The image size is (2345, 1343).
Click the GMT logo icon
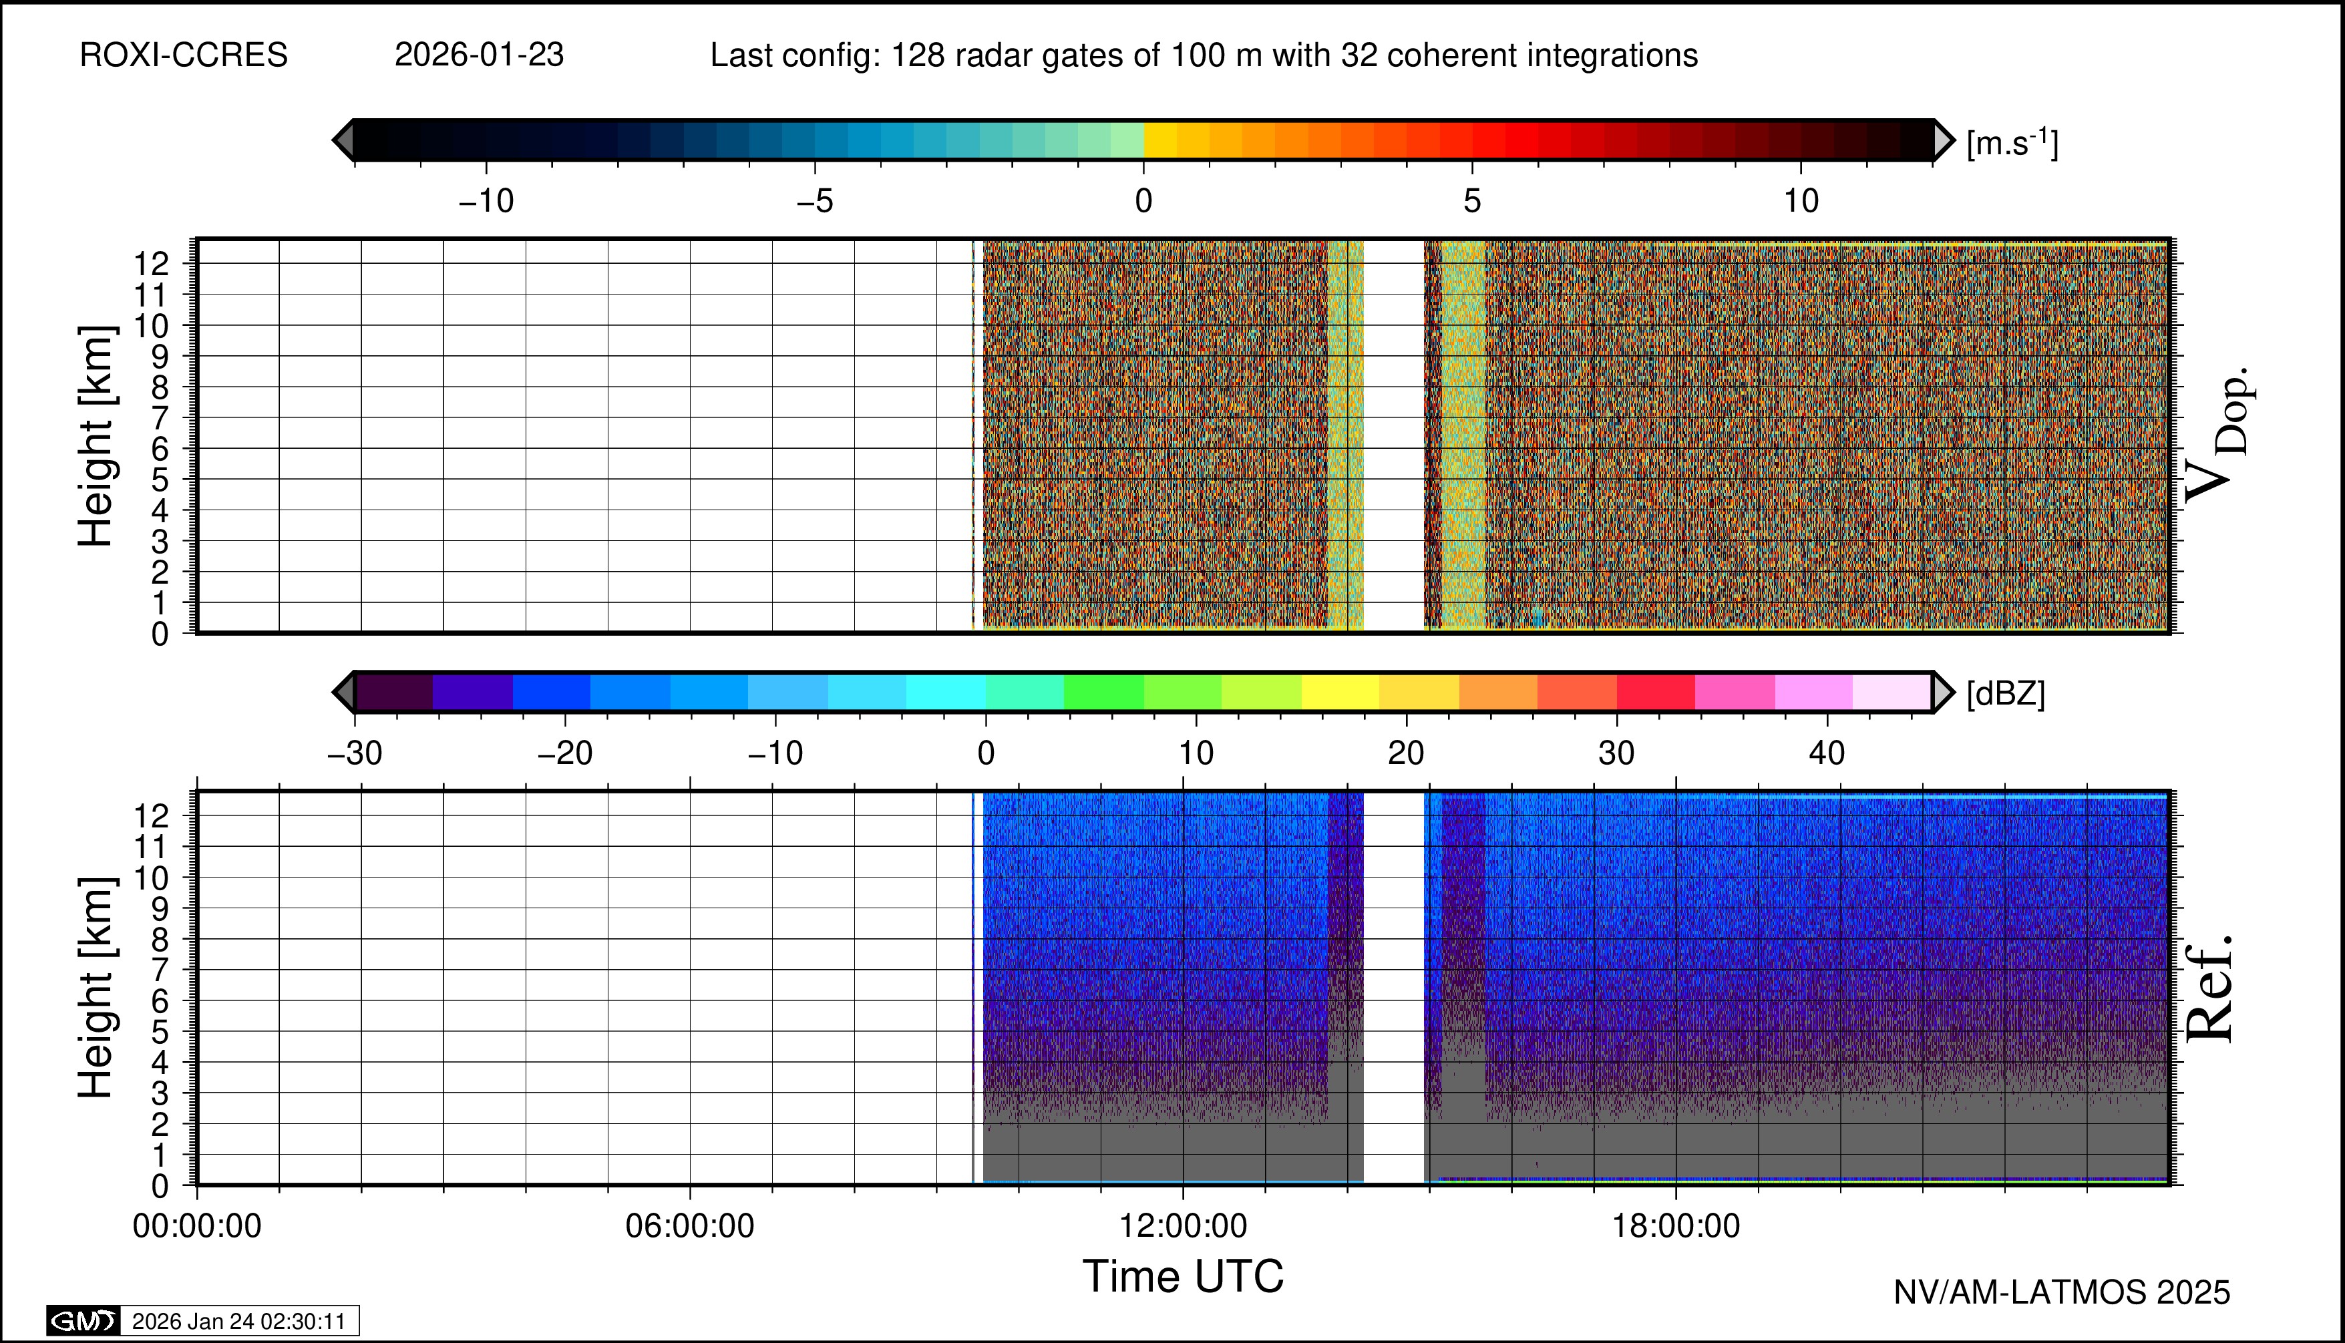point(83,1321)
